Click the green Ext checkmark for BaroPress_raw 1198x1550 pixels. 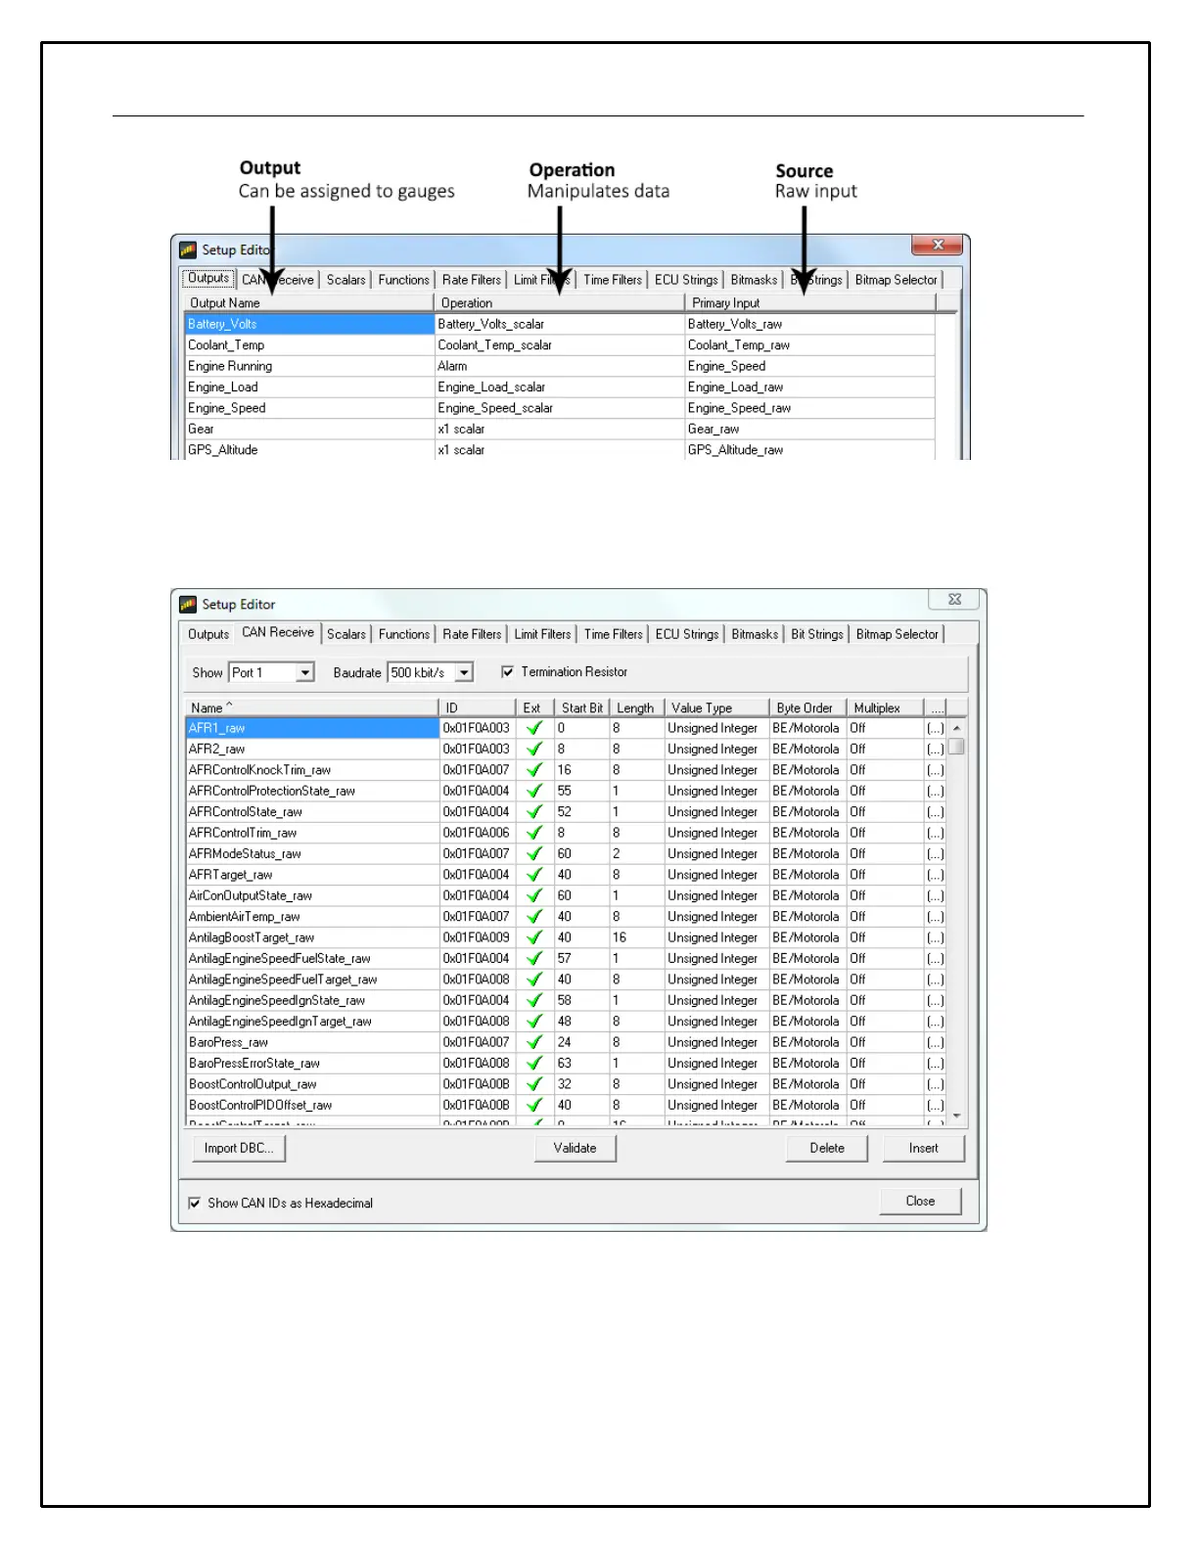(534, 1042)
